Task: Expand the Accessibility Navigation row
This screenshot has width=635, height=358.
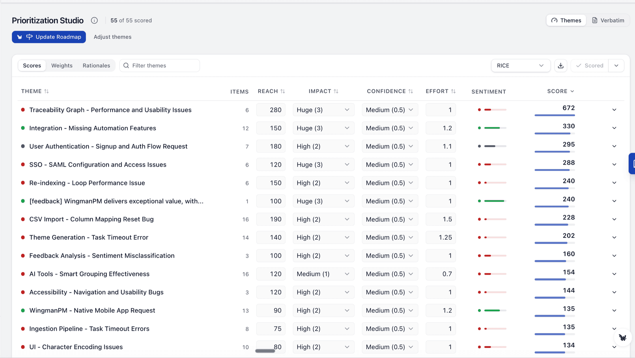Action: (614, 292)
